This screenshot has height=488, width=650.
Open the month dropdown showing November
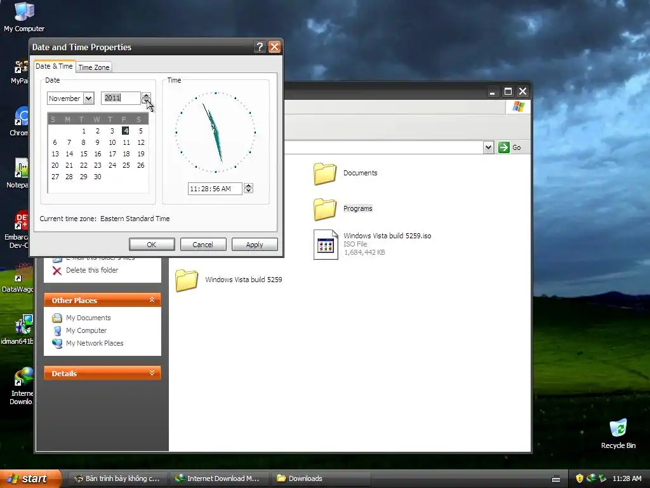88,98
